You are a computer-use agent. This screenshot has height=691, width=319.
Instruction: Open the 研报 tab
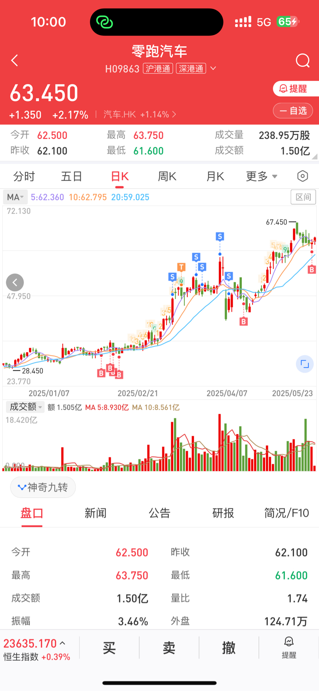click(x=223, y=513)
